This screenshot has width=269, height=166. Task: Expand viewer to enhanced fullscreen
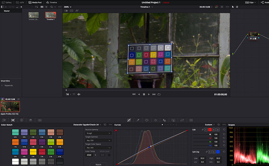tap(222, 7)
